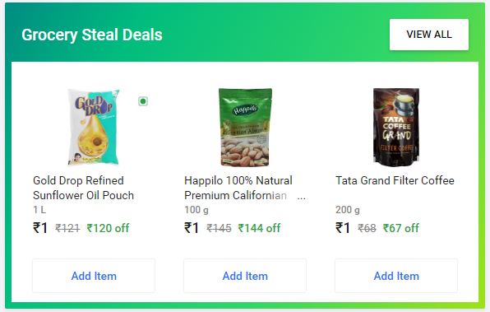This screenshot has width=490, height=312.
Task: Click the struck-through ₹145 price
Action: (x=219, y=228)
